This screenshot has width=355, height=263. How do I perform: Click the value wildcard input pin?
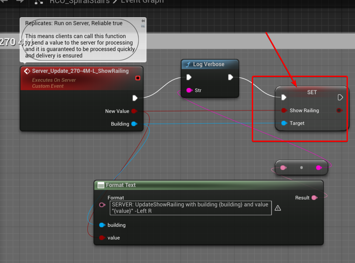tap(102, 238)
